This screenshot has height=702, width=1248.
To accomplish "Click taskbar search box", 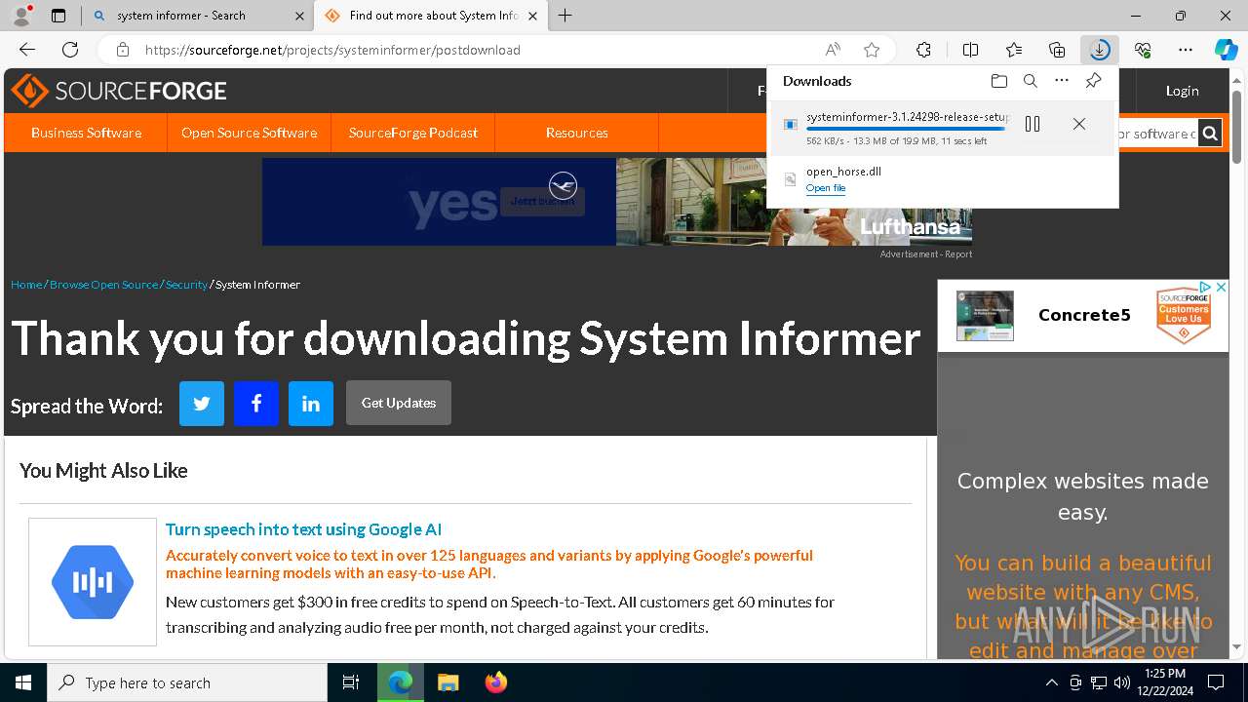I will click(187, 682).
